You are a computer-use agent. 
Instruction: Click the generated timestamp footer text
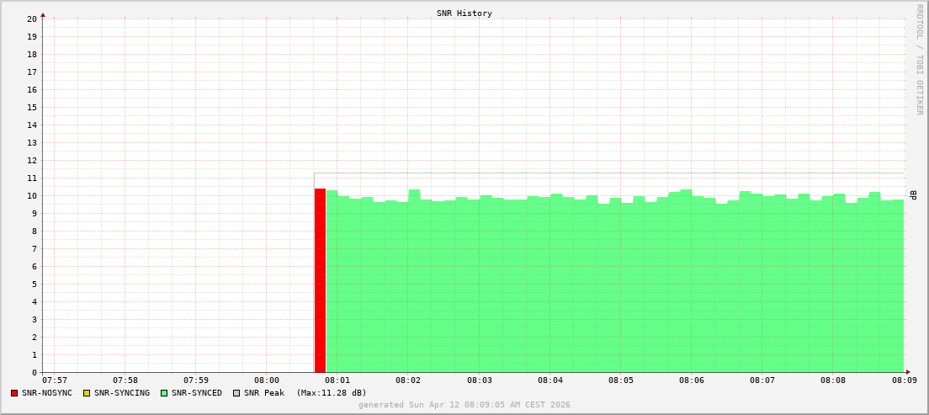click(x=464, y=405)
